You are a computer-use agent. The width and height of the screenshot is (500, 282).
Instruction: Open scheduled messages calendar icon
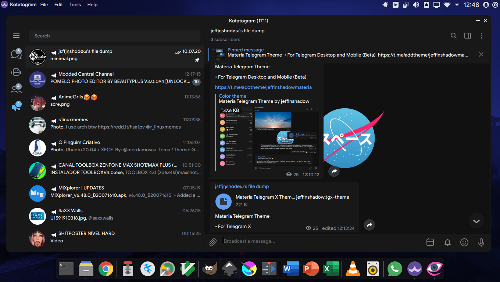click(430, 242)
